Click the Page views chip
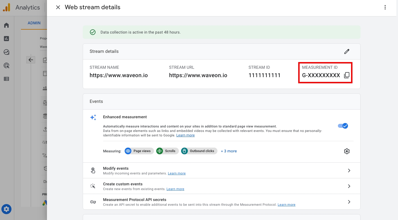The height and width of the screenshot is (220, 398). (139, 151)
